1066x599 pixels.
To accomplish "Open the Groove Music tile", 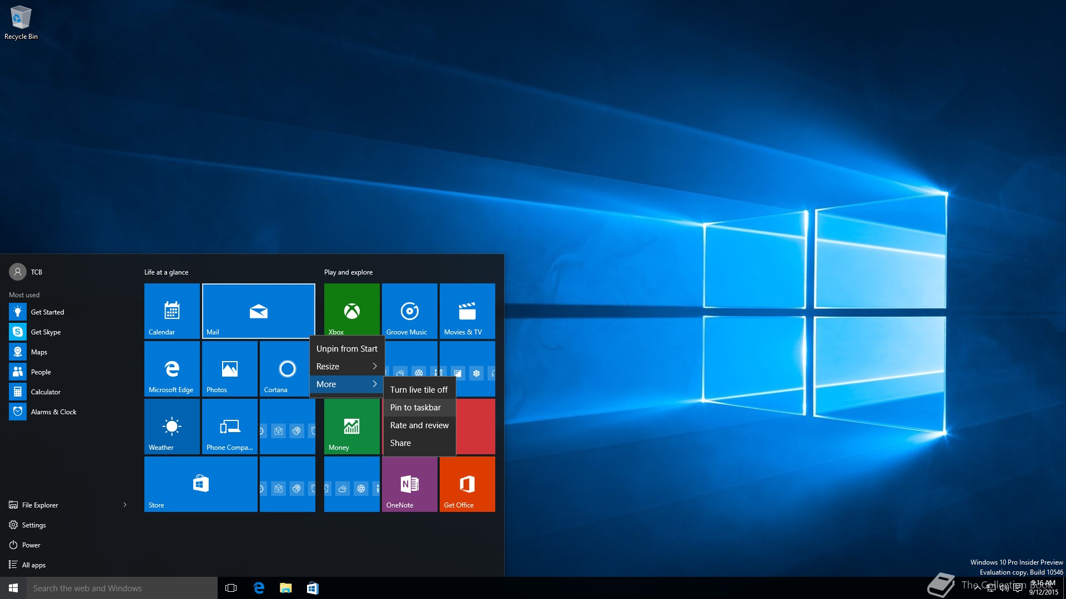I will pyautogui.click(x=410, y=311).
